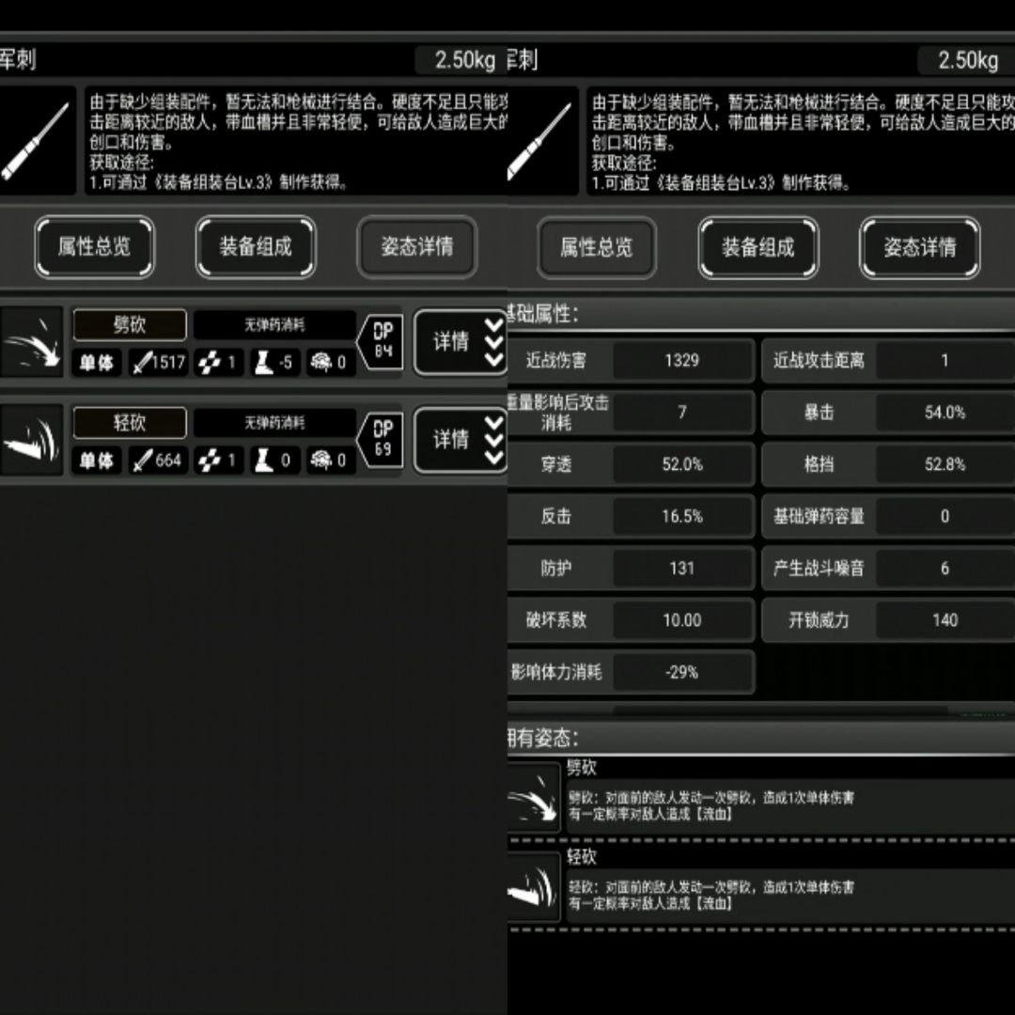This screenshot has width=1015, height=1015.
Task: Switch to 姿态详情 tab in right panel
Action: point(920,247)
